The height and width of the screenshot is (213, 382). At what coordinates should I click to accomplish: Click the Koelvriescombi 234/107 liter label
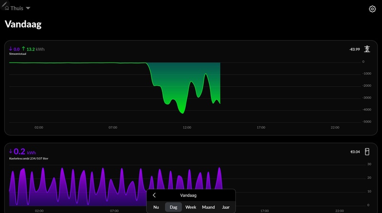(x=29, y=159)
